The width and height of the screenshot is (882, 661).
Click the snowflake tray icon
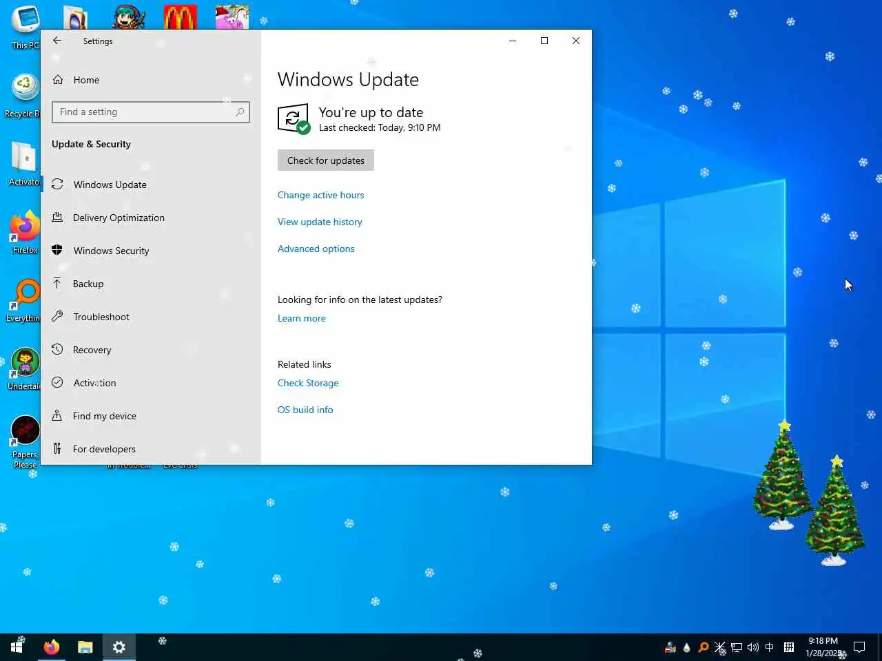[720, 647]
